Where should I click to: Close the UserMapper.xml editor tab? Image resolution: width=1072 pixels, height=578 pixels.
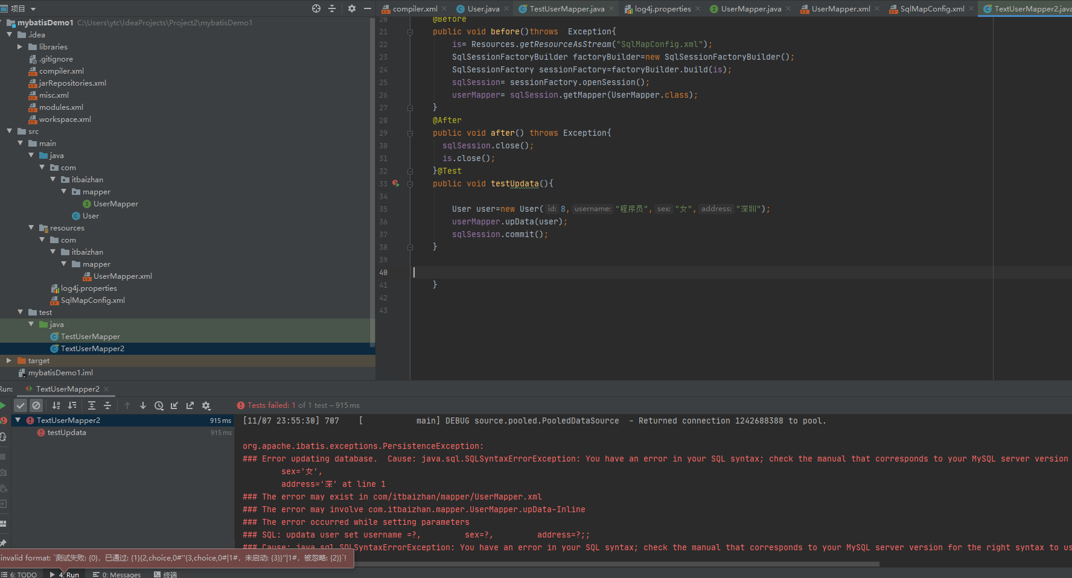[877, 8]
